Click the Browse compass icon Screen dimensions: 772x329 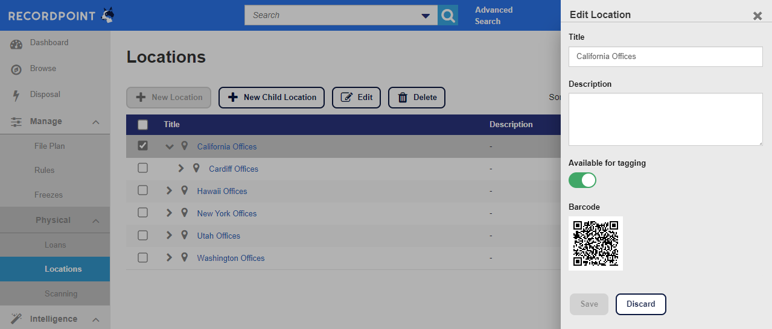tap(16, 69)
